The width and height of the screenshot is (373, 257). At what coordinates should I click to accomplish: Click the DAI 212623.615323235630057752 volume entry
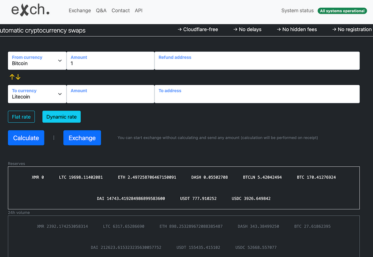[126, 248]
